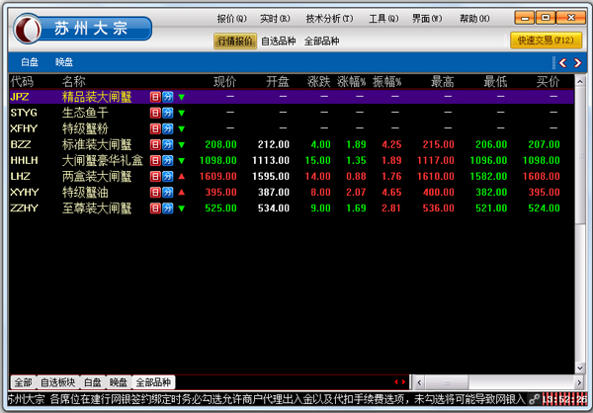Open the 报价(Q) menu
The height and width of the screenshot is (413, 593).
coord(231,18)
